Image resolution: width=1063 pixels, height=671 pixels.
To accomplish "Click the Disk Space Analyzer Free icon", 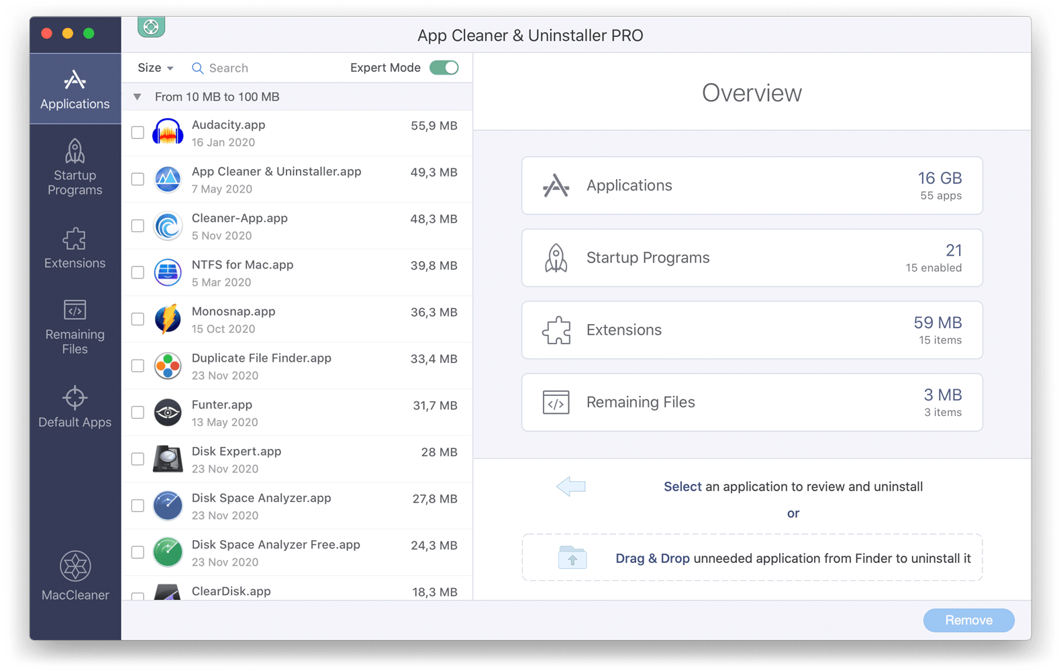I will tap(167, 552).
